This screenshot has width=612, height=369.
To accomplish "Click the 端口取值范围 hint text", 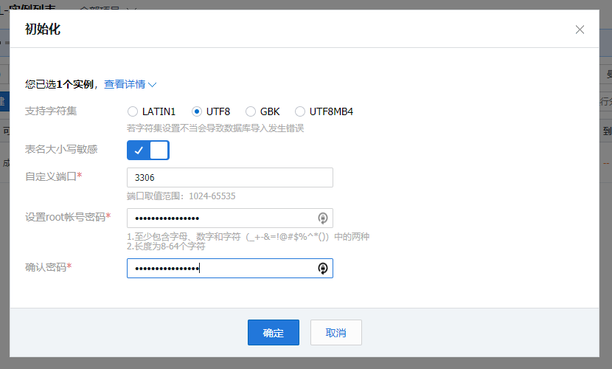I will [x=181, y=196].
